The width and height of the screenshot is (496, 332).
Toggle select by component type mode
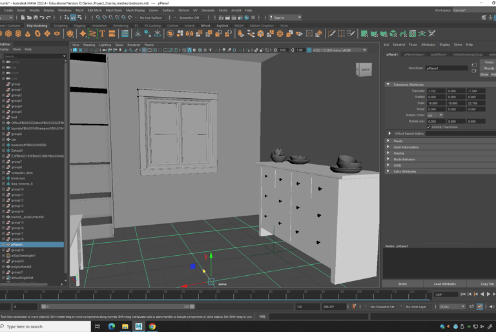click(x=79, y=17)
